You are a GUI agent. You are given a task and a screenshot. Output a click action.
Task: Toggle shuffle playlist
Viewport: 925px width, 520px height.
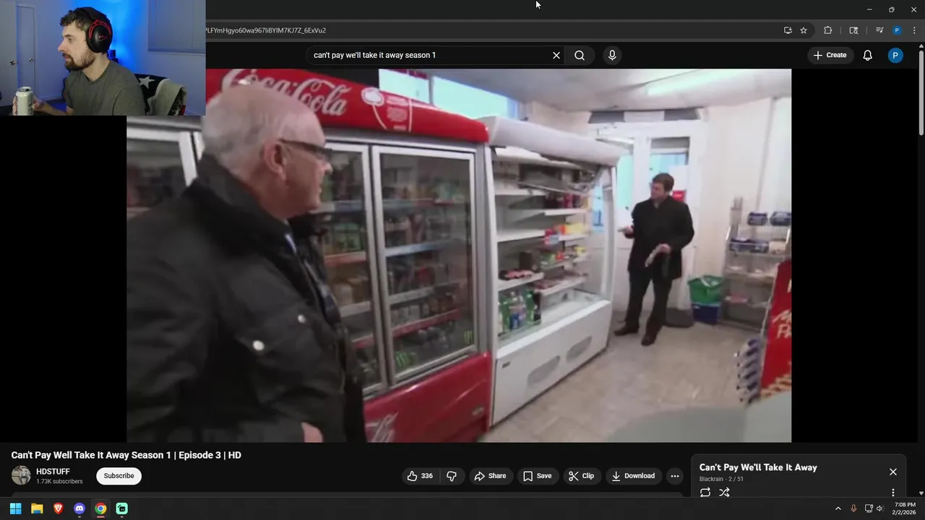[724, 493]
